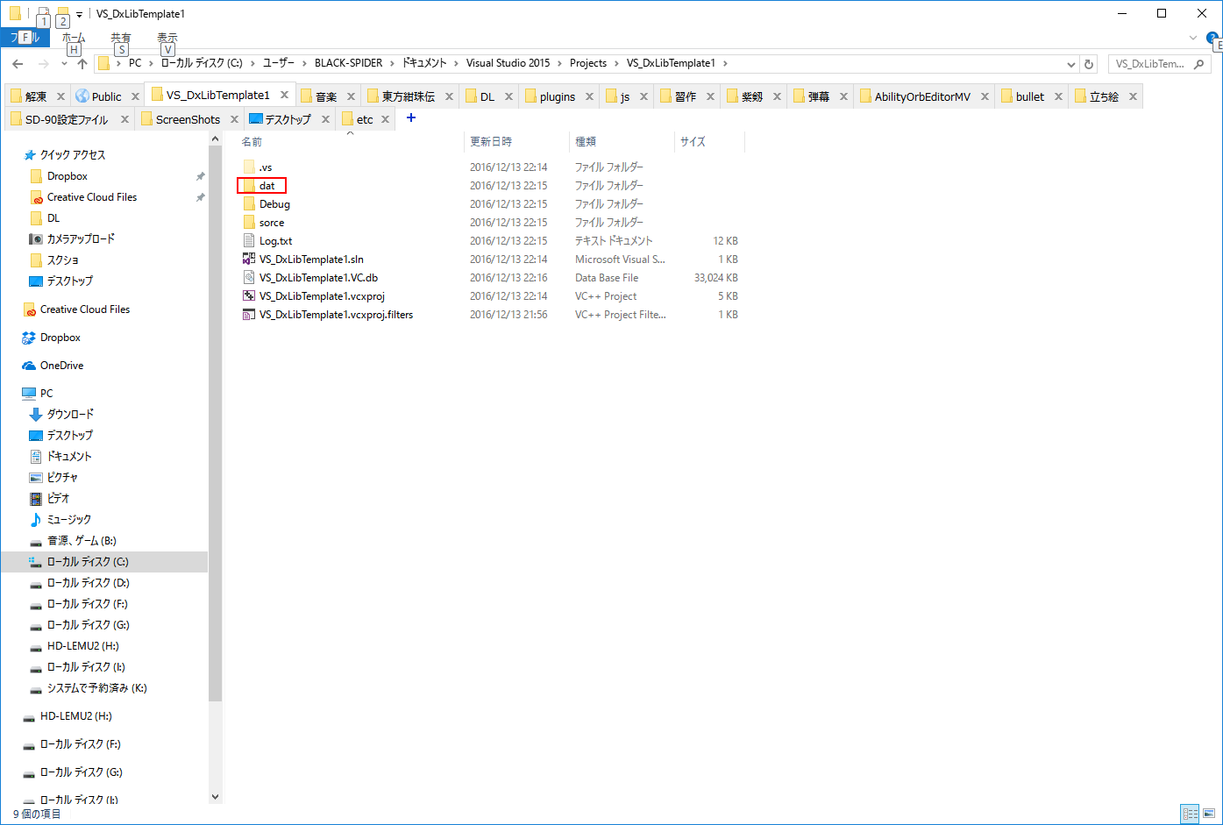1223x825 pixels.
Task: Expand the ribbon with the chevron
Action: (1192, 38)
